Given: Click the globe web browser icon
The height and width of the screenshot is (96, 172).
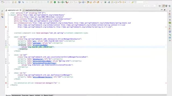Looking at the screenshot, I should click(x=105, y=2).
